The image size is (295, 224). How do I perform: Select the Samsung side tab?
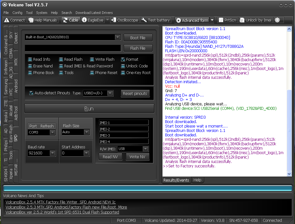[x=6, y=87]
